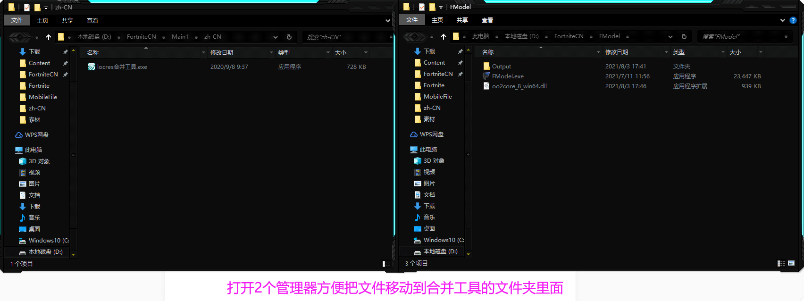
Task: Open 类型 column filter dropdown in zh-CN window
Action: [x=328, y=52]
